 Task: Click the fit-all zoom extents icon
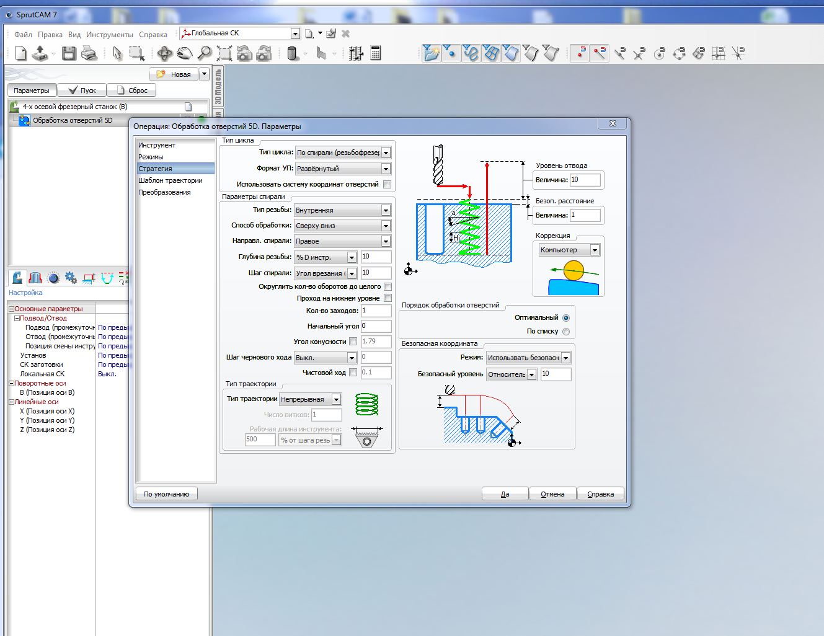point(224,54)
